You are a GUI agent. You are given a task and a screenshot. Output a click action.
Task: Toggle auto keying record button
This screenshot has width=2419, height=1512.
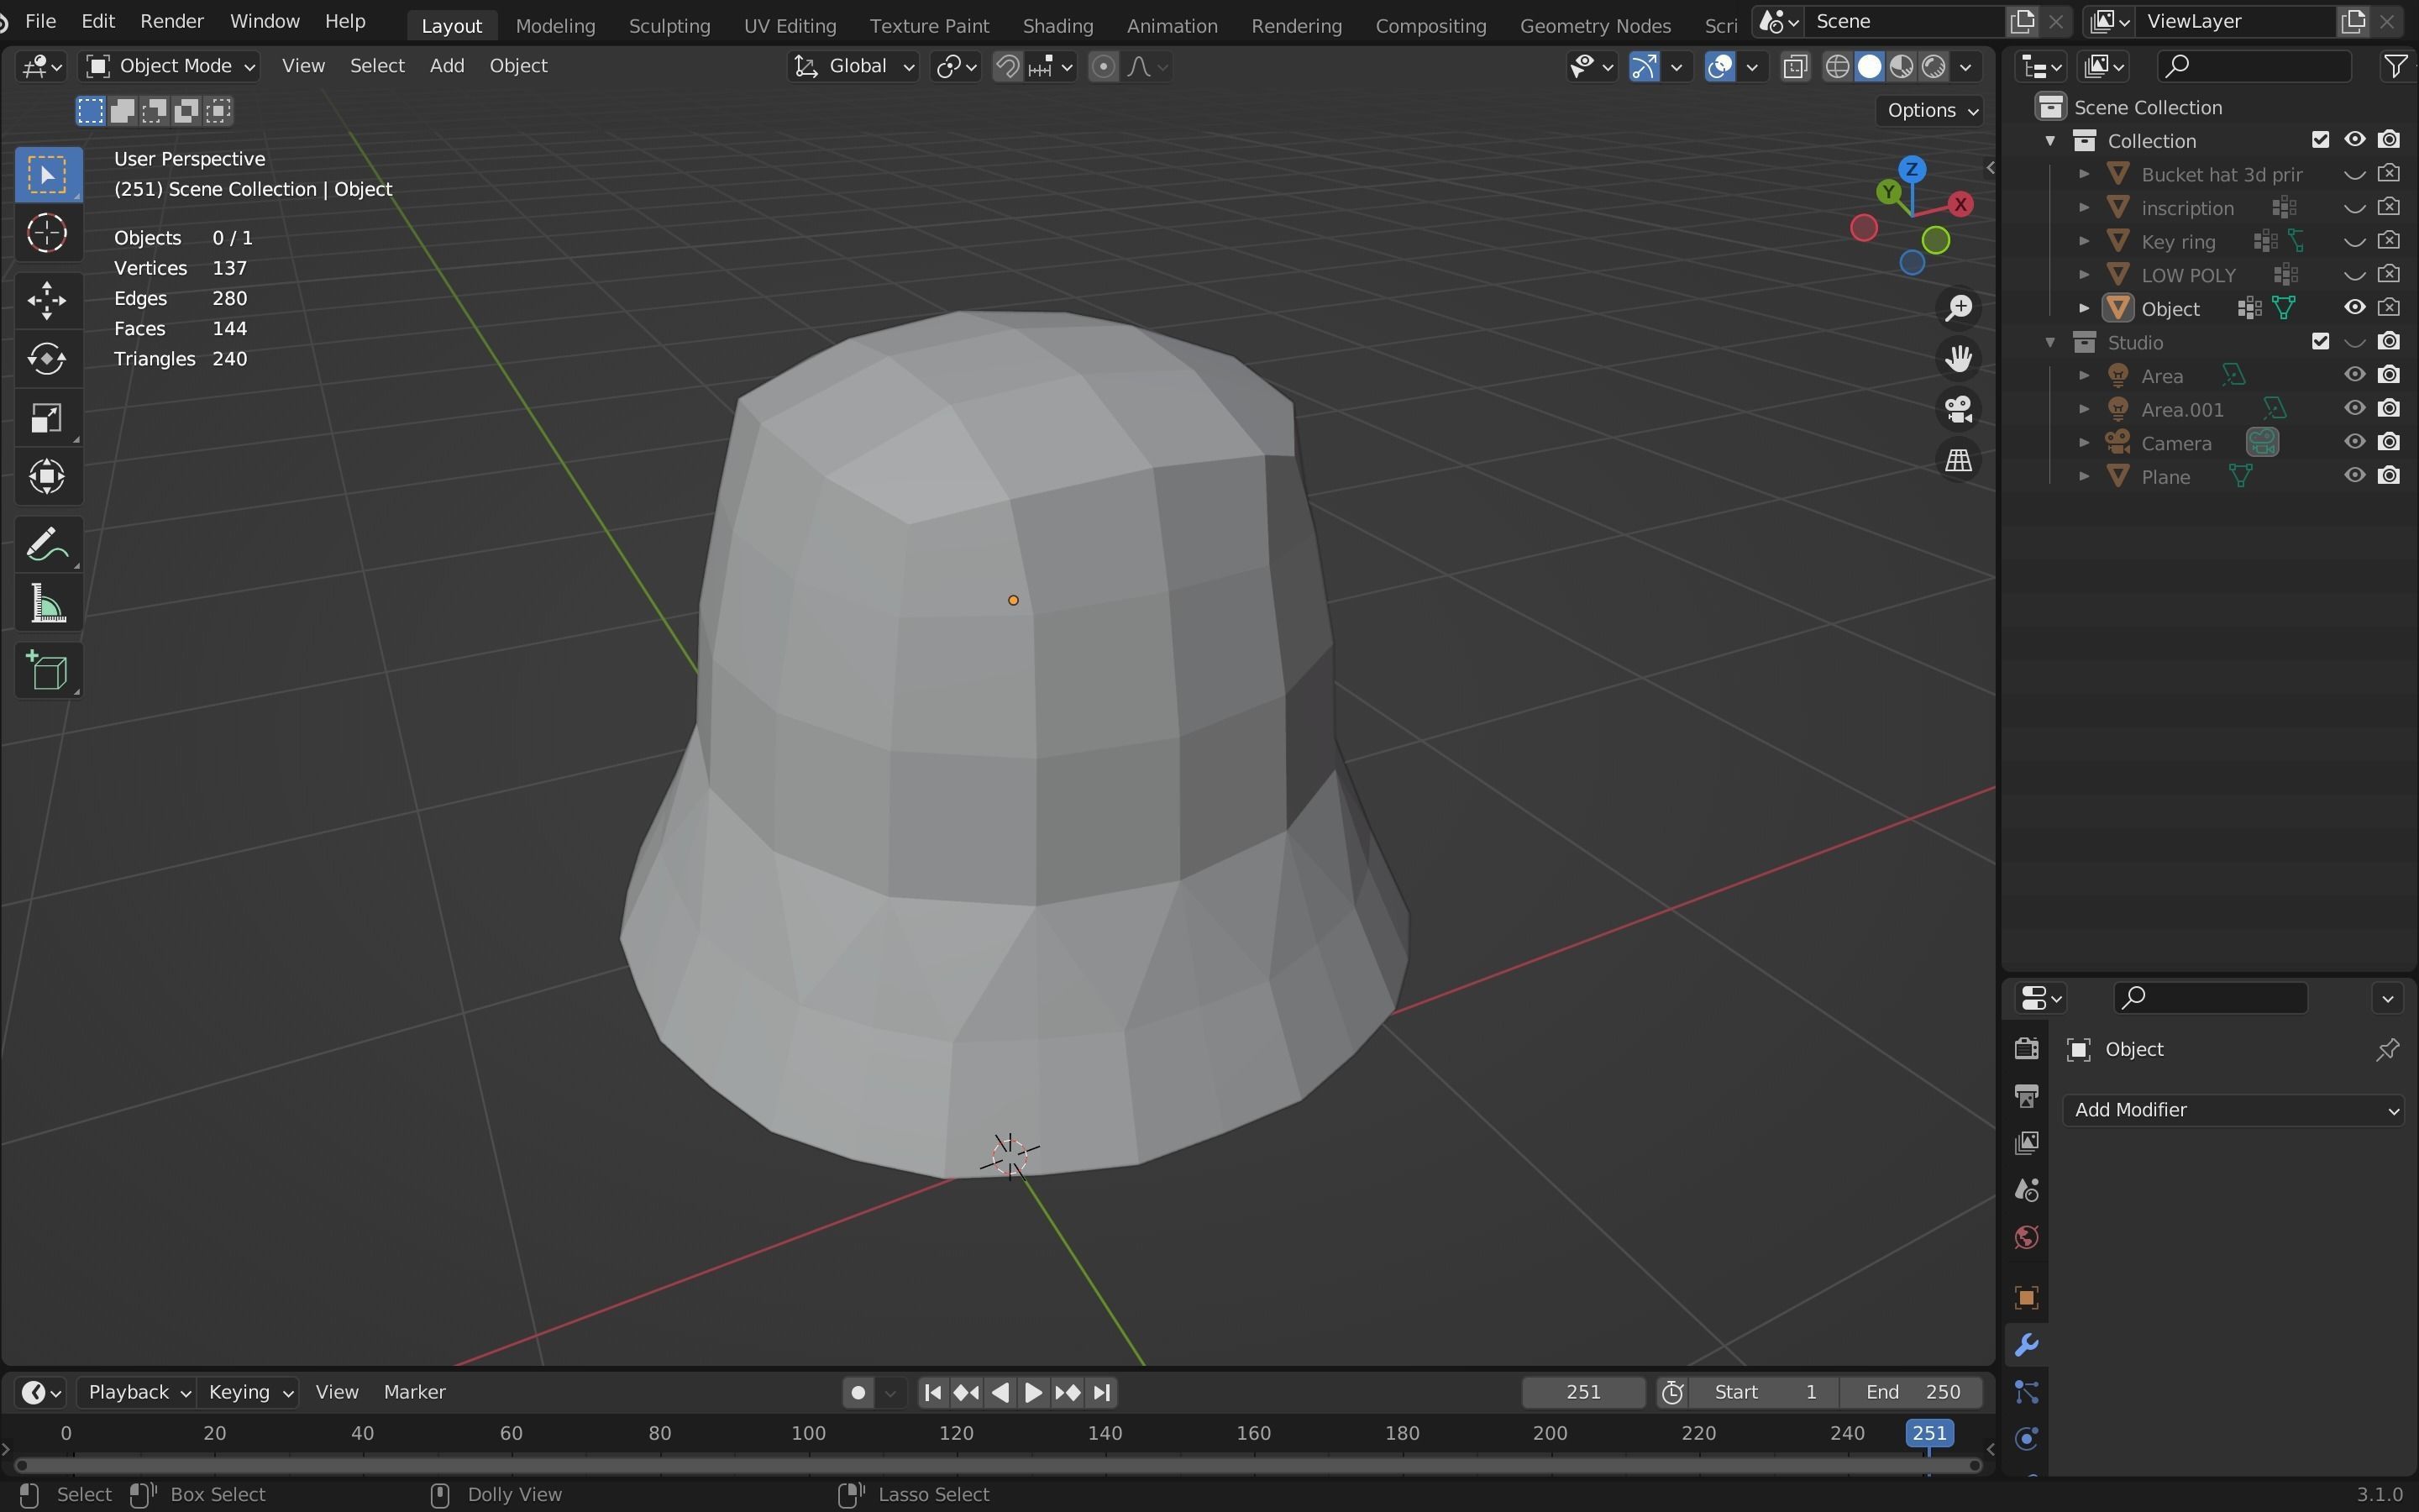857,1392
